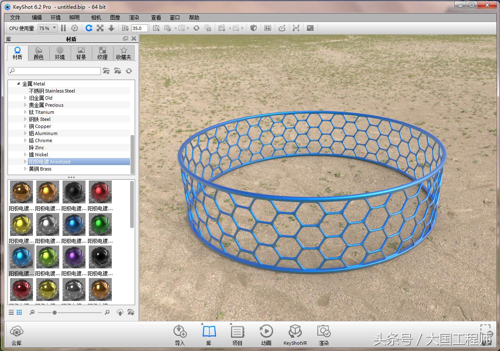Click the 导入 import icon
The width and height of the screenshot is (500, 351).
(180, 333)
